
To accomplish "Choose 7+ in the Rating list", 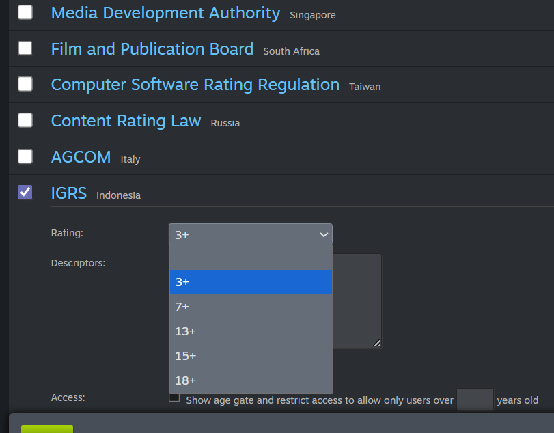I will (x=251, y=307).
